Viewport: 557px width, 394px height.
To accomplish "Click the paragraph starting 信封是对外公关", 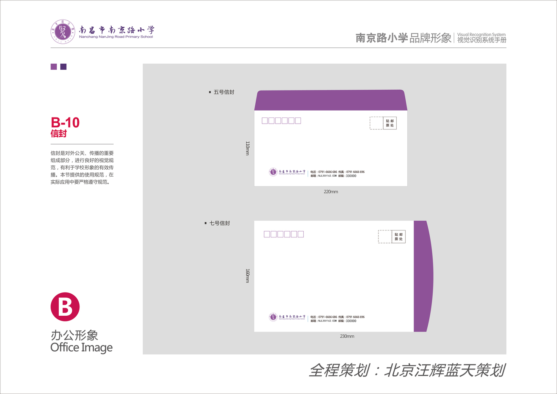I will [82, 168].
